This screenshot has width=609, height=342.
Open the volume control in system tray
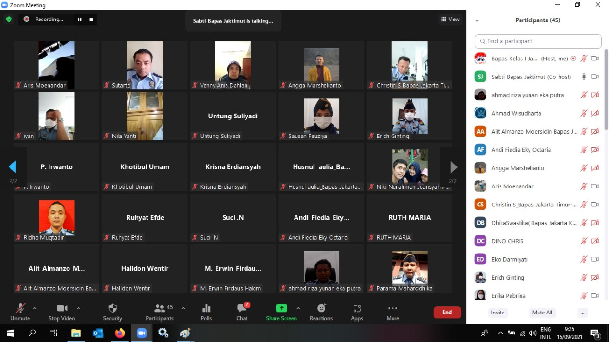pyautogui.click(x=532, y=333)
